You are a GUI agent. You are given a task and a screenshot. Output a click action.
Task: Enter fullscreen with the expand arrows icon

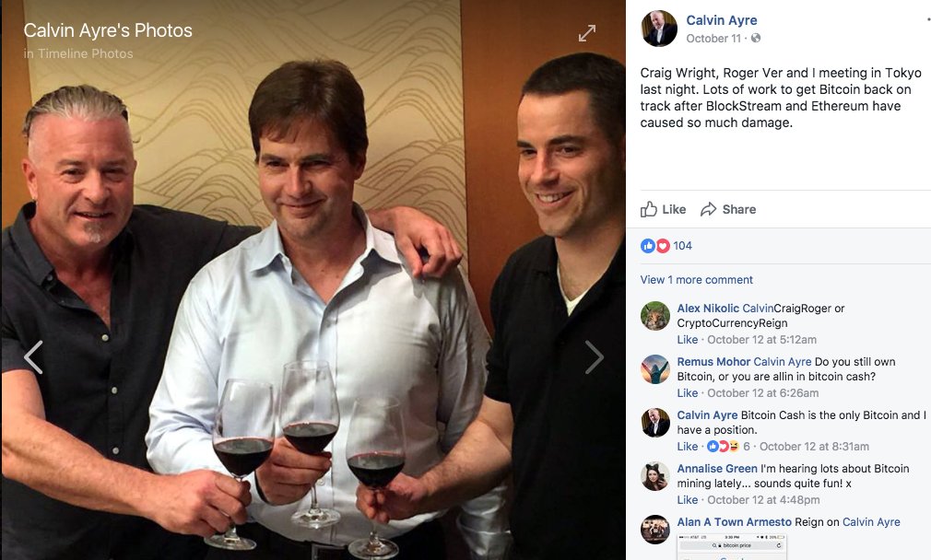click(587, 33)
